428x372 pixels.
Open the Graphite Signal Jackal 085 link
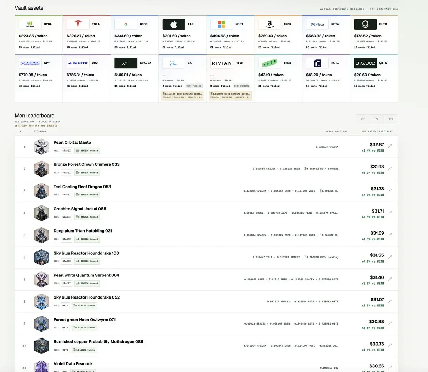(x=80, y=209)
